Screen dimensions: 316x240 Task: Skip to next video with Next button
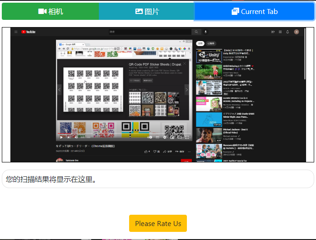[69, 137]
